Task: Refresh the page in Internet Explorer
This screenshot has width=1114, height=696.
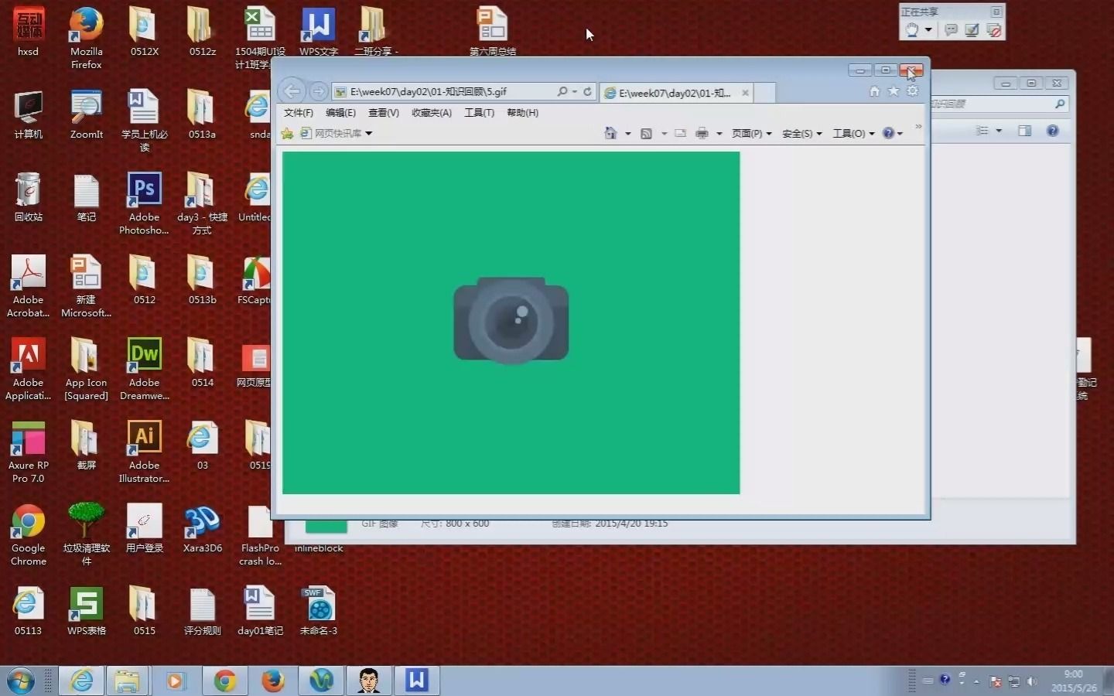Action: pos(587,91)
